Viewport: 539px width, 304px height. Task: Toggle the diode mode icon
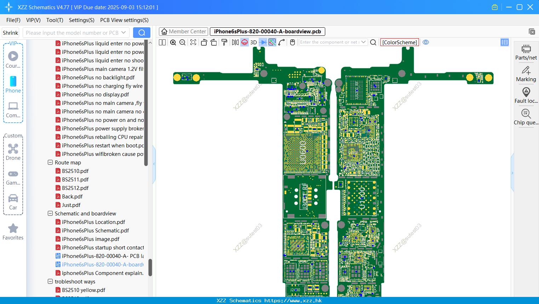[263, 42]
